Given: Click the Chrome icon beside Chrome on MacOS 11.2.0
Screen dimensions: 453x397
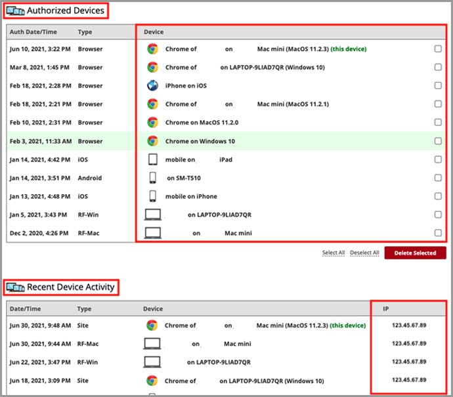Looking at the screenshot, I should [x=152, y=123].
